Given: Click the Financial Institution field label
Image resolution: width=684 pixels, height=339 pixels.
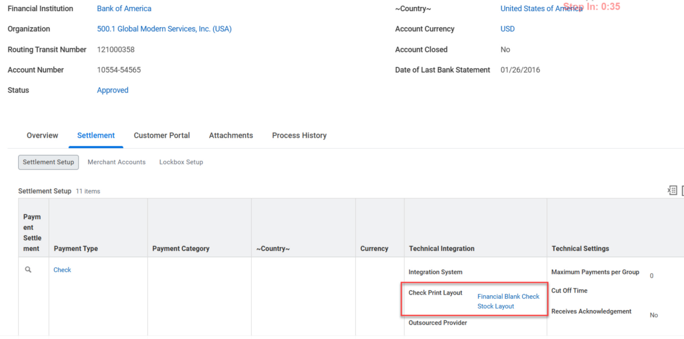Looking at the screenshot, I should [40, 9].
